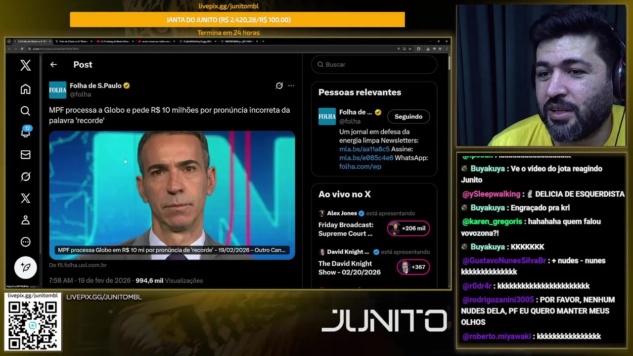Screen dimensions: 633x356
Task: Click +367 listeners pill
Action: (x=413, y=267)
